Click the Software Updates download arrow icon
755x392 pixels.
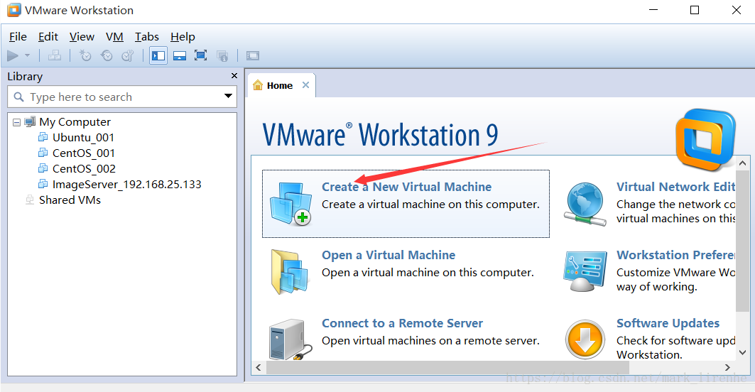[x=585, y=339]
